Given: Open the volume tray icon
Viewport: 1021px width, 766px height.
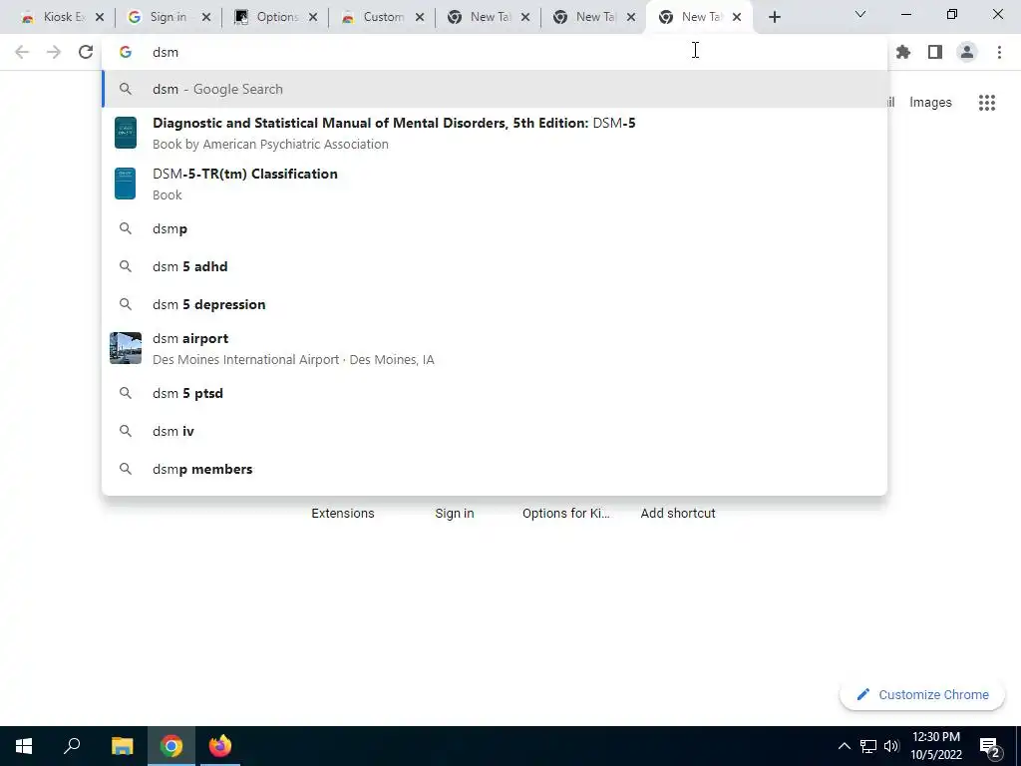Looking at the screenshot, I should [891, 746].
